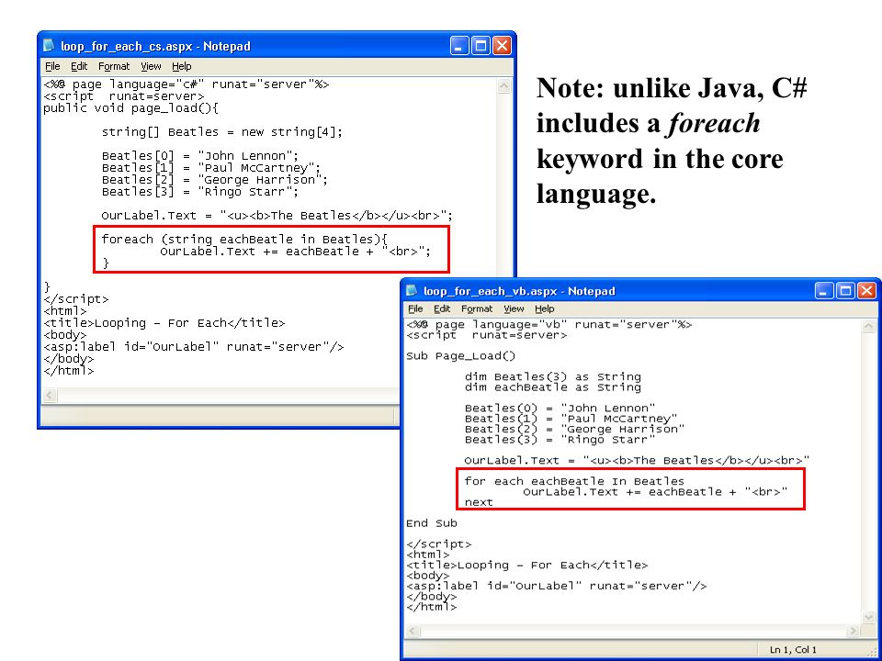Image resolution: width=882 pixels, height=661 pixels.
Task: Click page language="c#" directive line
Action: click(x=187, y=84)
